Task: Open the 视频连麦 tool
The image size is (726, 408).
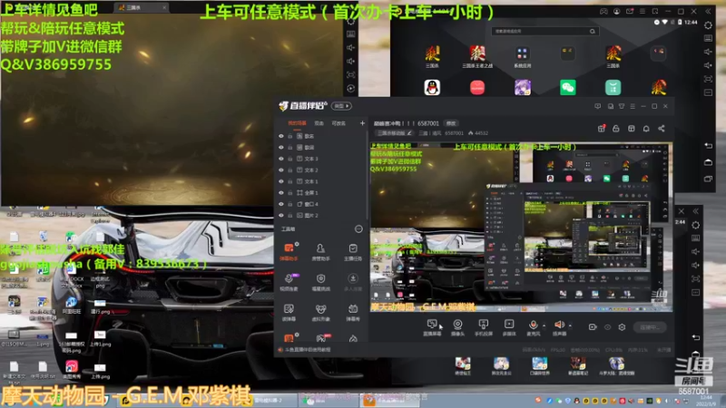Action: pos(289,282)
